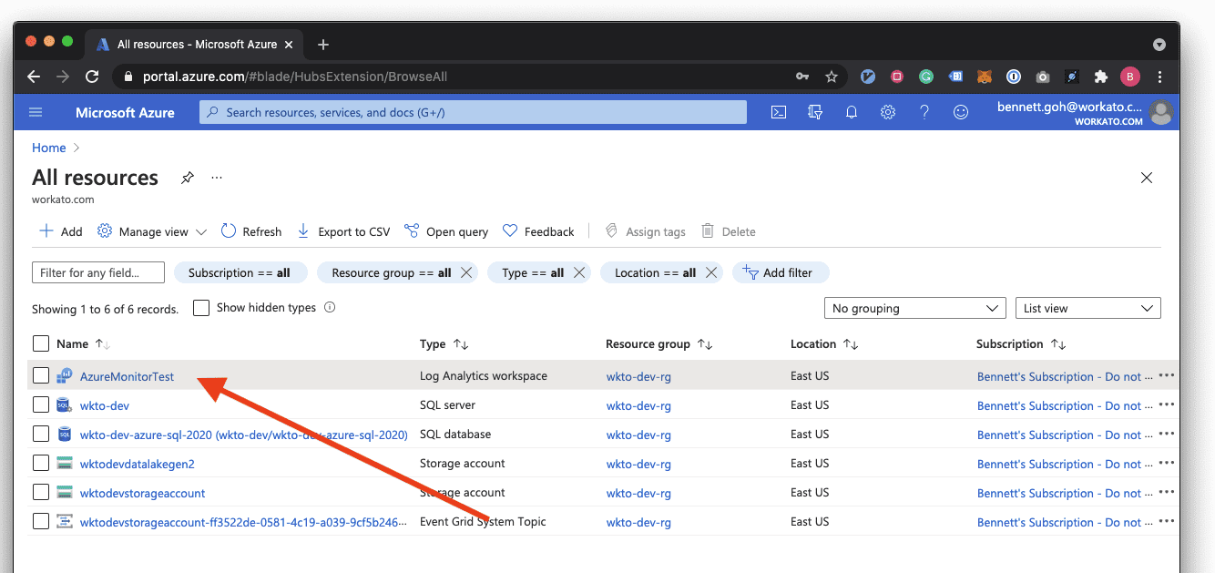Click the smiley feedback icon in header

[x=960, y=112]
